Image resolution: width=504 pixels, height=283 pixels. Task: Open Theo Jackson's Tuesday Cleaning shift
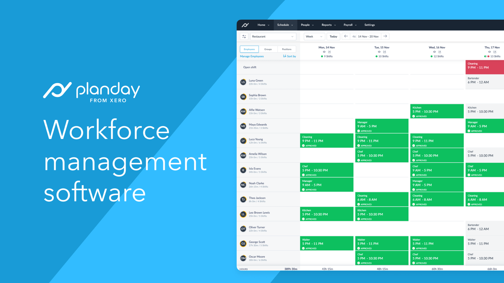pos(382,200)
